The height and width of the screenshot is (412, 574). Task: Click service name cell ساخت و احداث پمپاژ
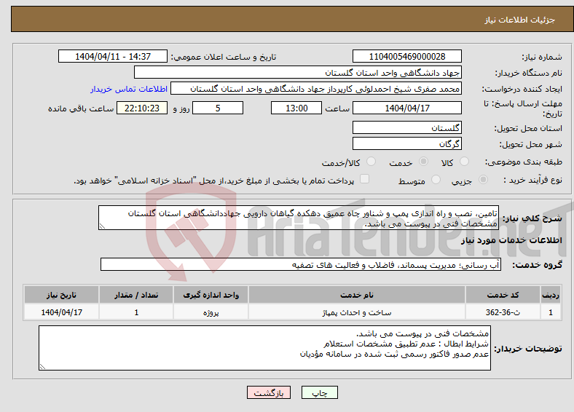357,312
